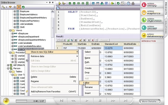Pin the Online Browser panel
168x105 pixels.
[x=50, y=2]
